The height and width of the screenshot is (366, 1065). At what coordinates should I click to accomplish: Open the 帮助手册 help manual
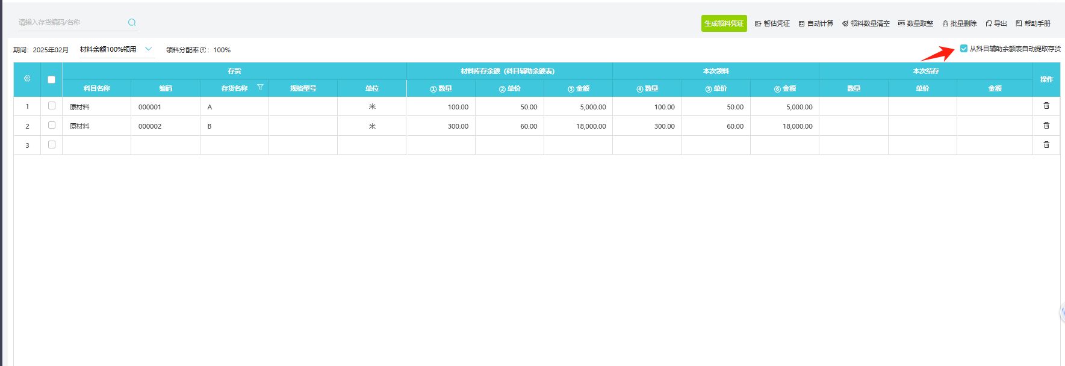click(x=1033, y=23)
